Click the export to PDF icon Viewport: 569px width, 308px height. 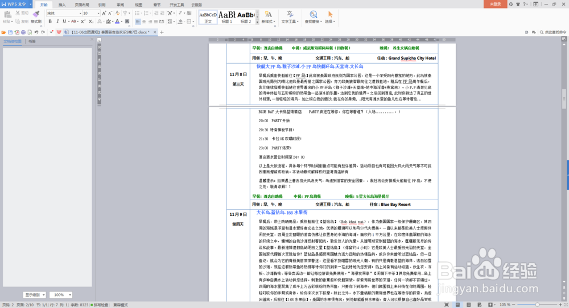tap(17, 32)
